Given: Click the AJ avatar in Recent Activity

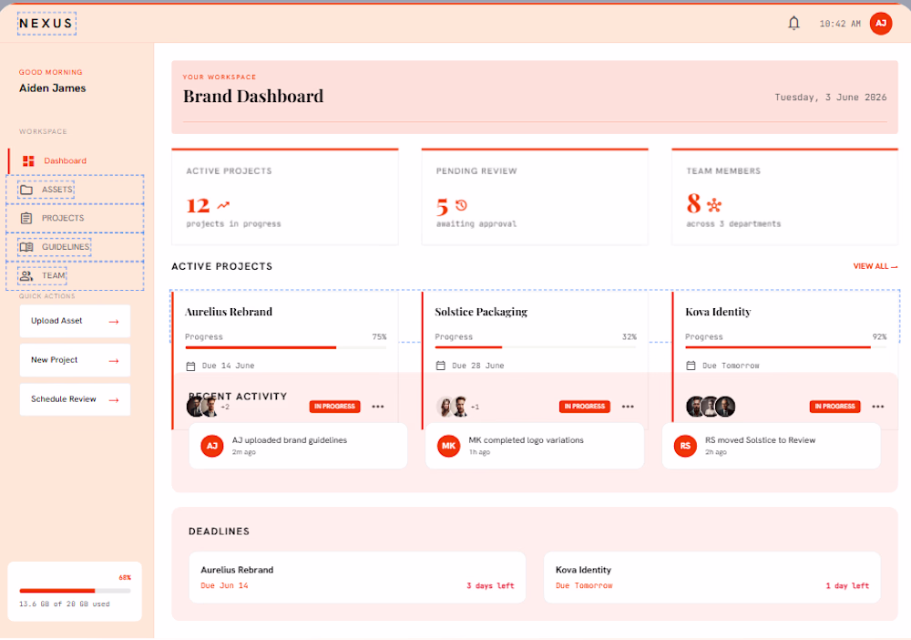Looking at the screenshot, I should [212, 446].
